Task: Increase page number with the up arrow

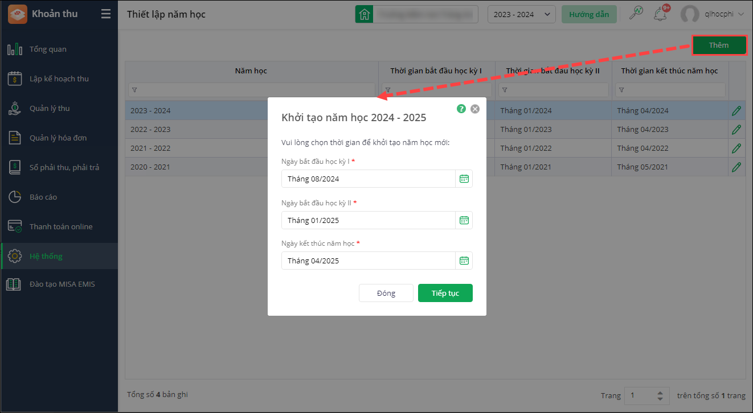Action: pyautogui.click(x=660, y=393)
